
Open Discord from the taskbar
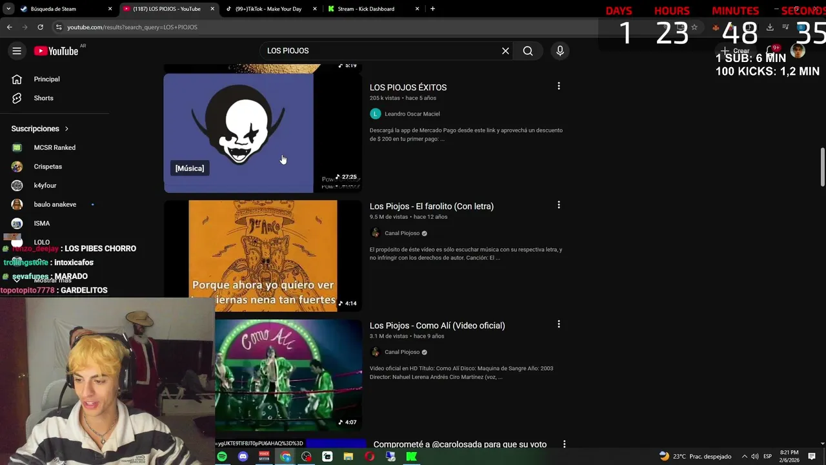coord(243,457)
